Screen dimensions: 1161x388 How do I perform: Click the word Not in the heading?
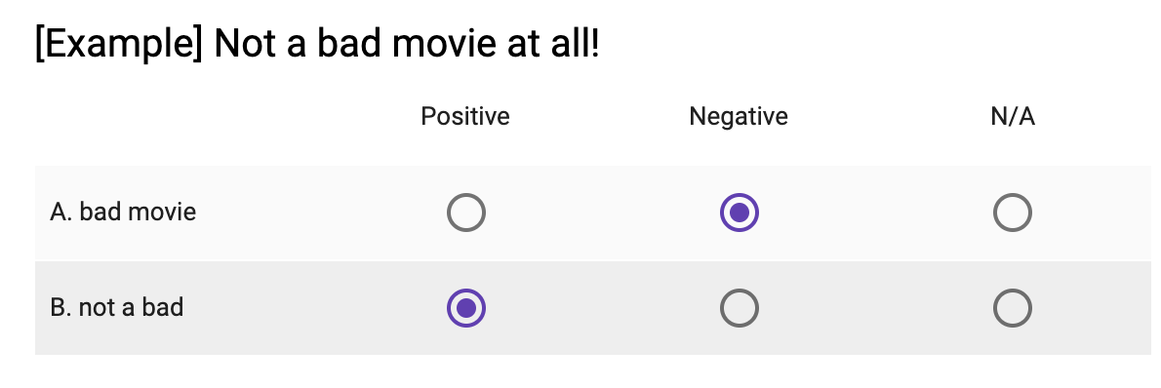240,45
